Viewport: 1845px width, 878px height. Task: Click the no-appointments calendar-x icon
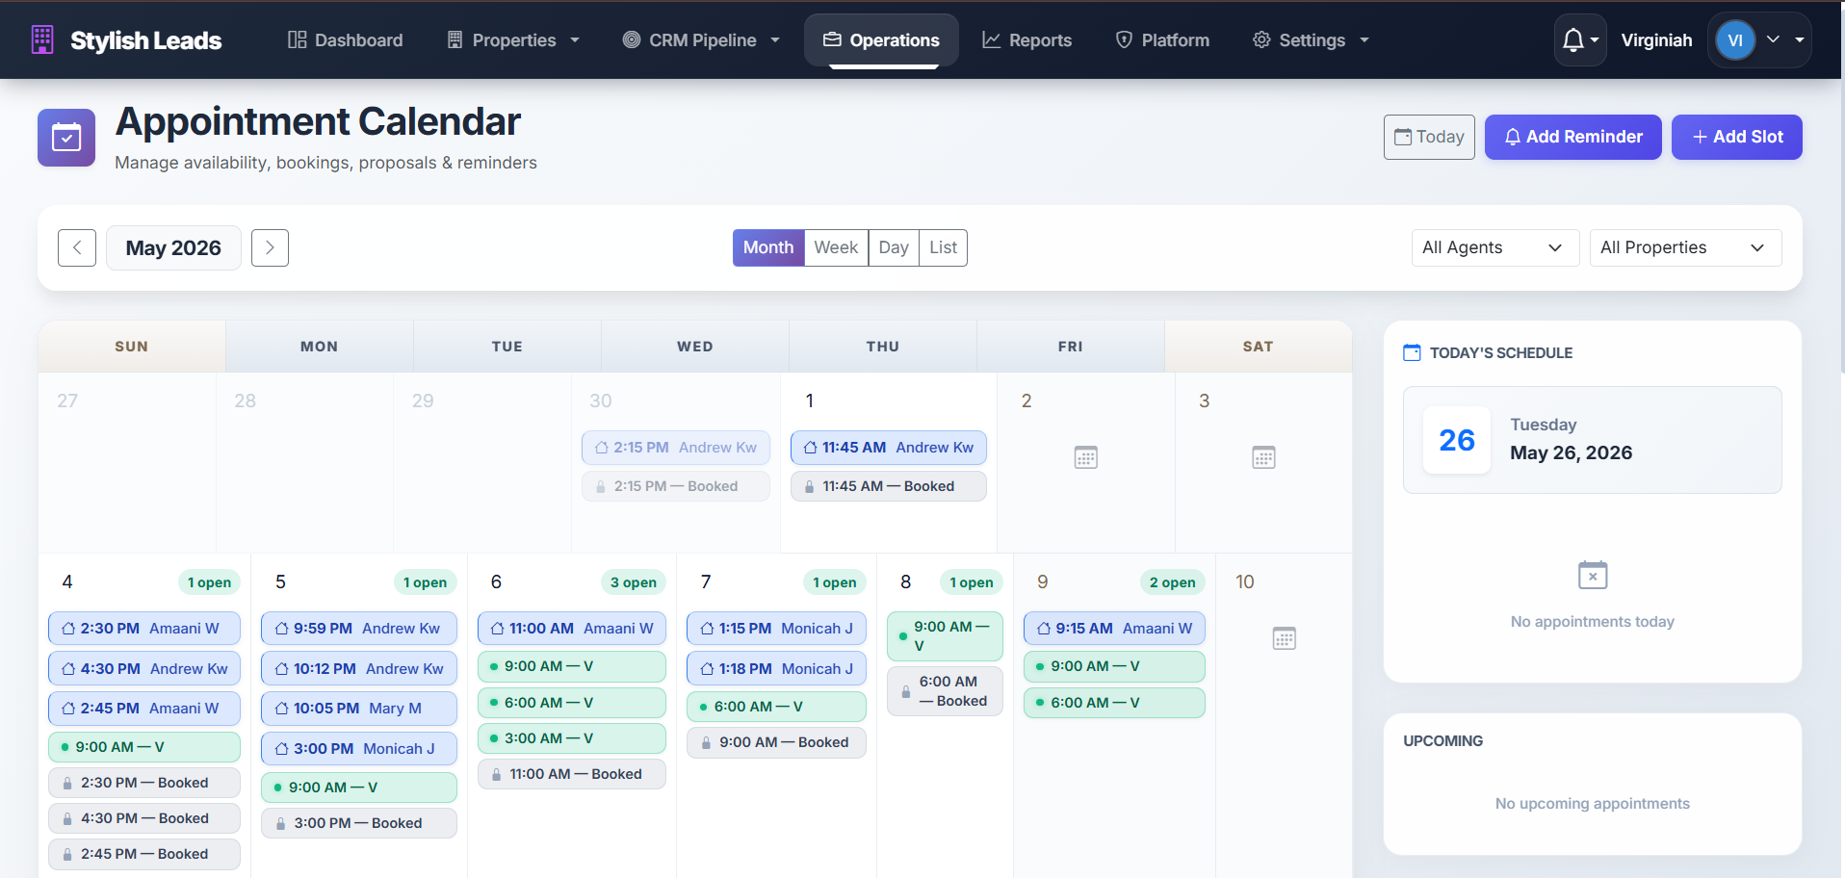1593,575
